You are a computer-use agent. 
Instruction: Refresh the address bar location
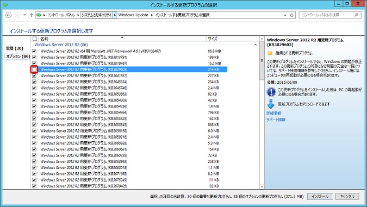point(291,15)
